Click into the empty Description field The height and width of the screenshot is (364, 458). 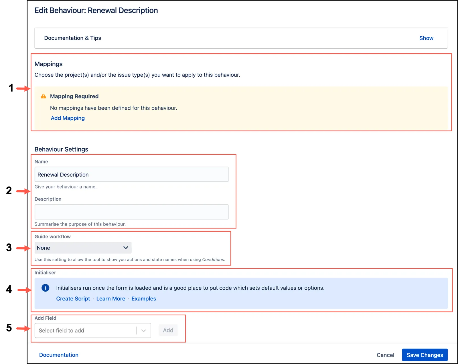coord(131,212)
